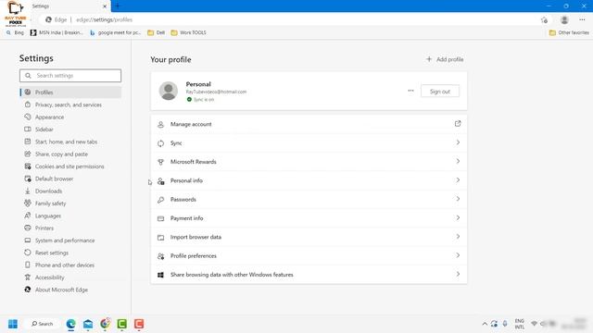Viewport: 593px width, 333px height.
Task: Click profile avatar in toolbar
Action: [x=564, y=19]
